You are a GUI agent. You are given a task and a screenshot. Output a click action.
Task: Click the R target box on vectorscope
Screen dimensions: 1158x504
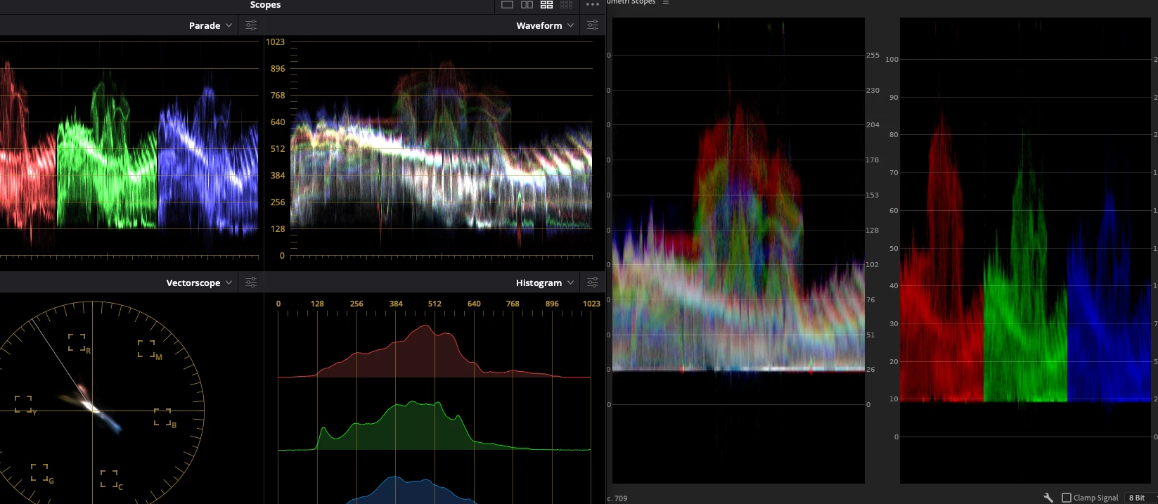pos(77,342)
